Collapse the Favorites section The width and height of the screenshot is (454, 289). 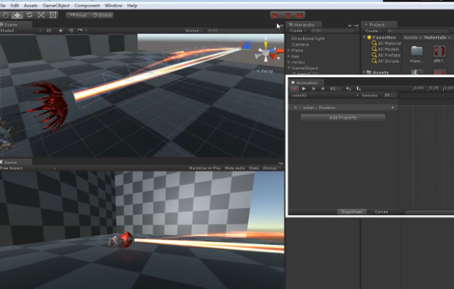click(364, 38)
